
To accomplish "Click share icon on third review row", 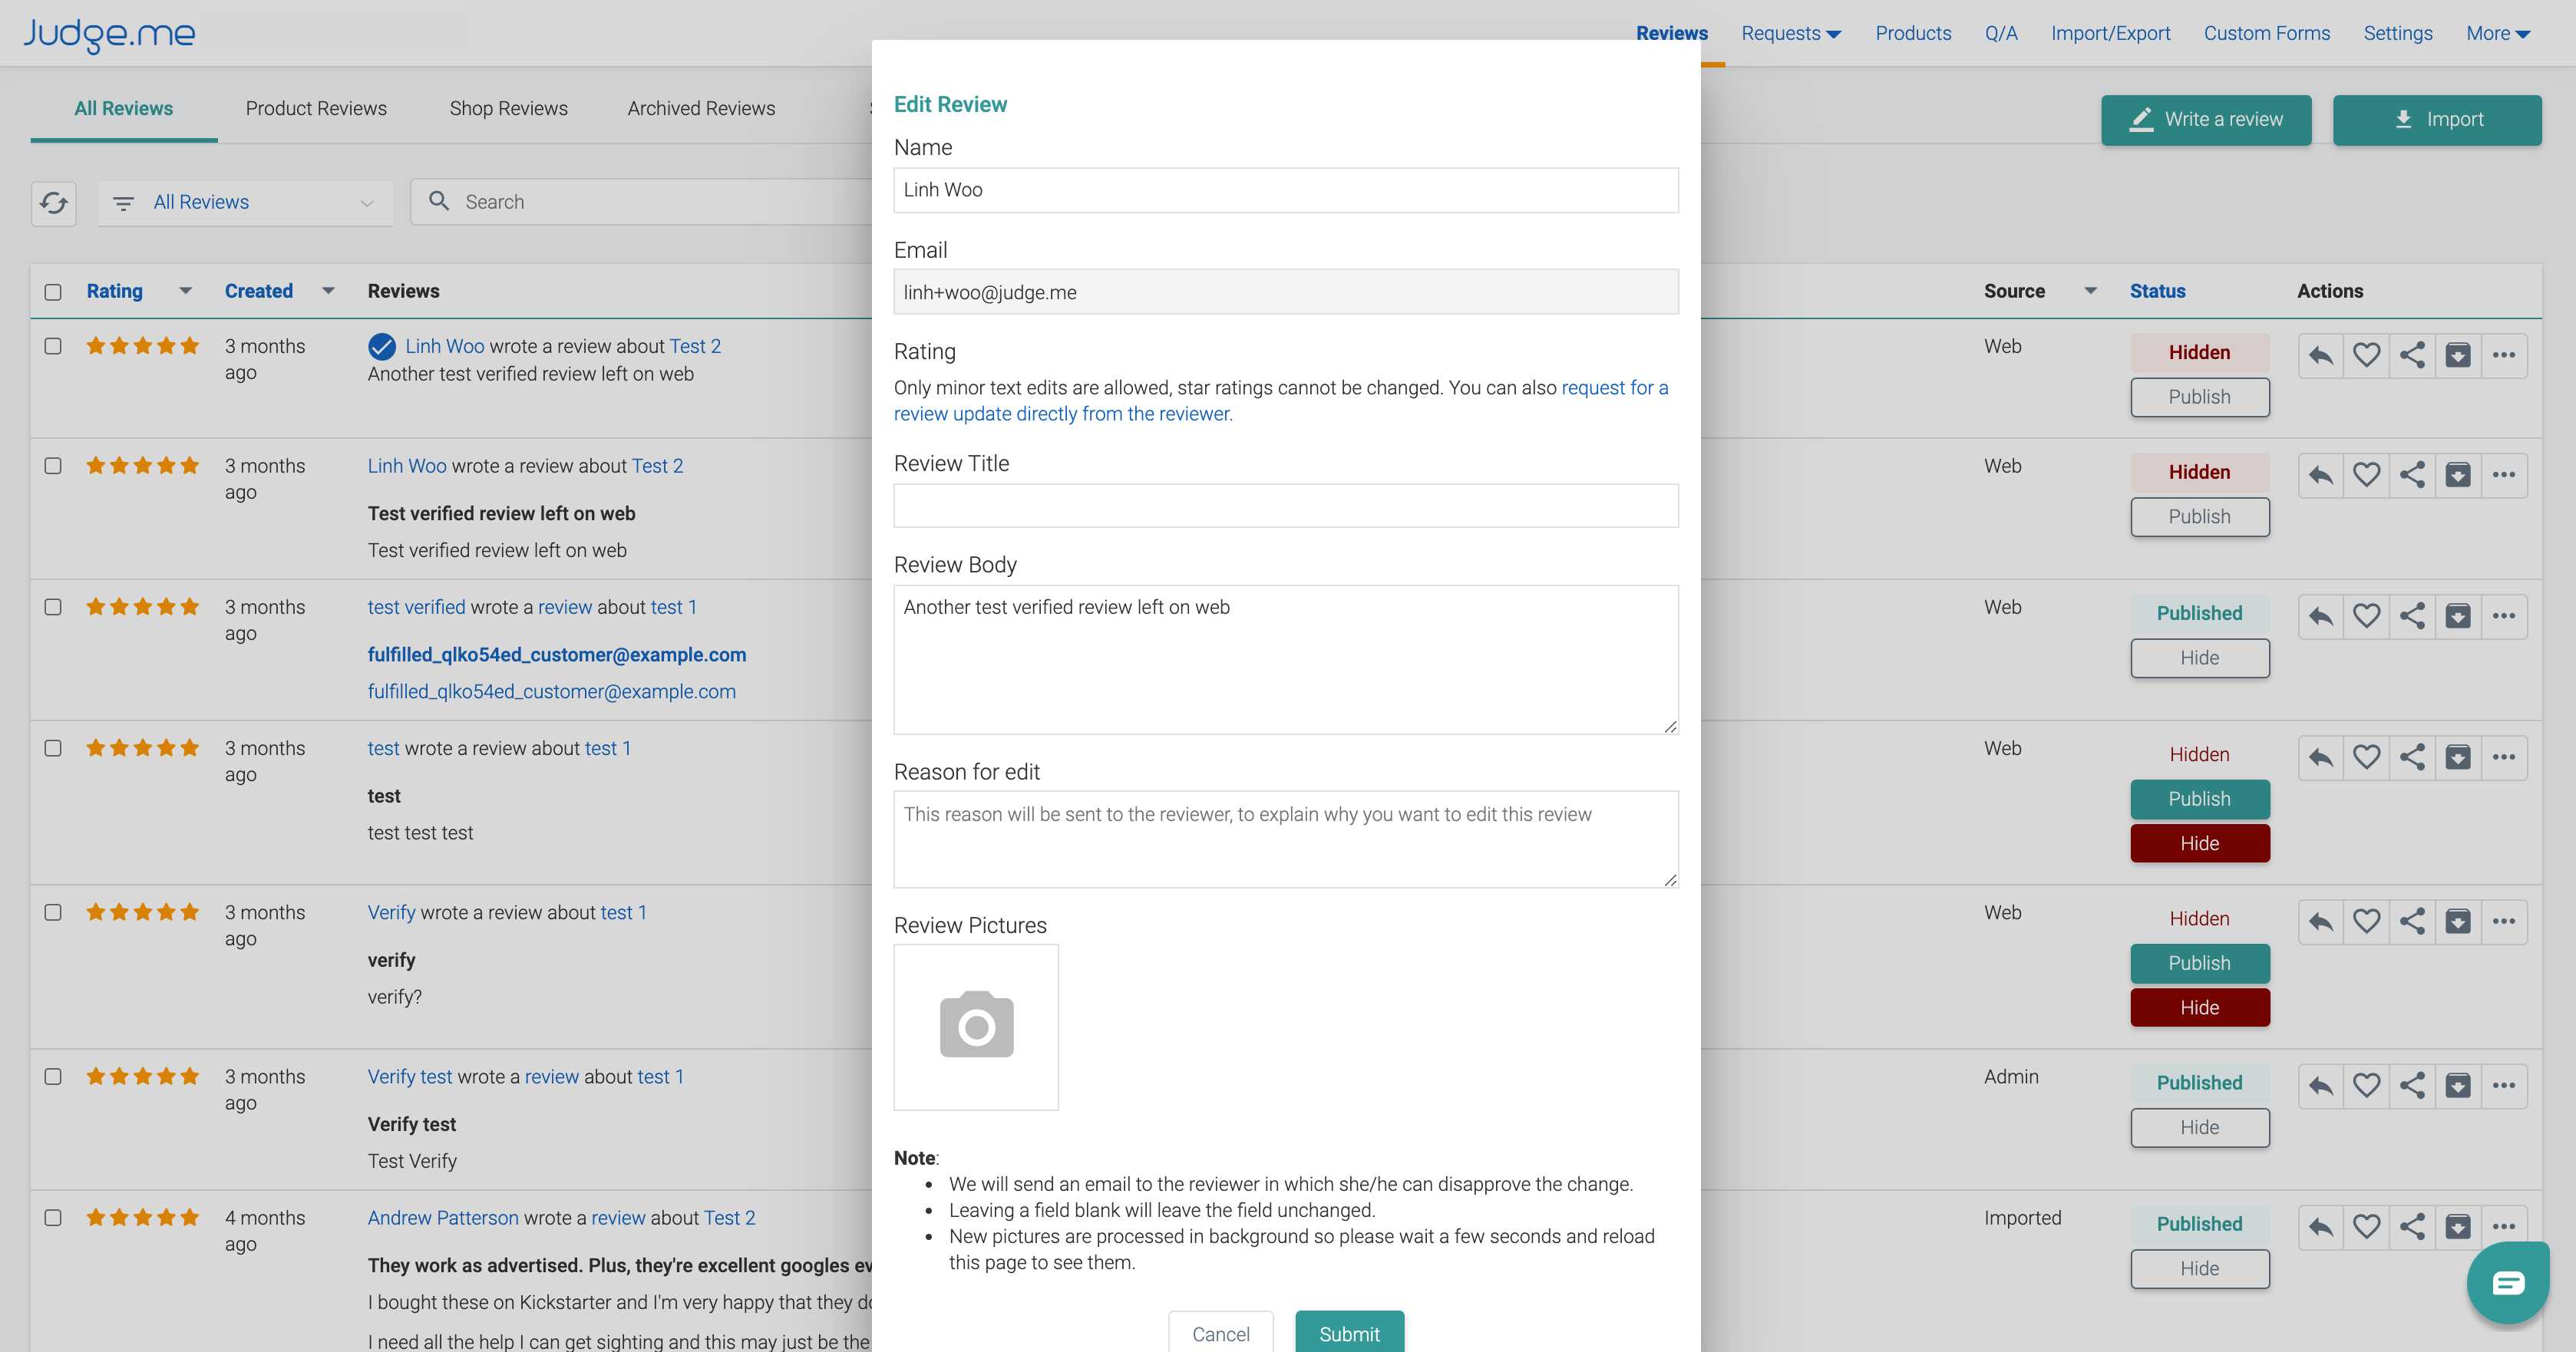I will [2412, 616].
